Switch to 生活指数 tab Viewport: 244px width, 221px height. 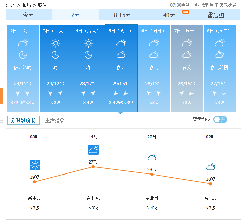coord(55,120)
